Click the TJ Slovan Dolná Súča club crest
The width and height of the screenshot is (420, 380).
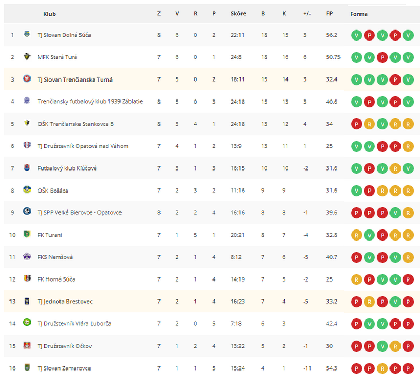point(27,34)
